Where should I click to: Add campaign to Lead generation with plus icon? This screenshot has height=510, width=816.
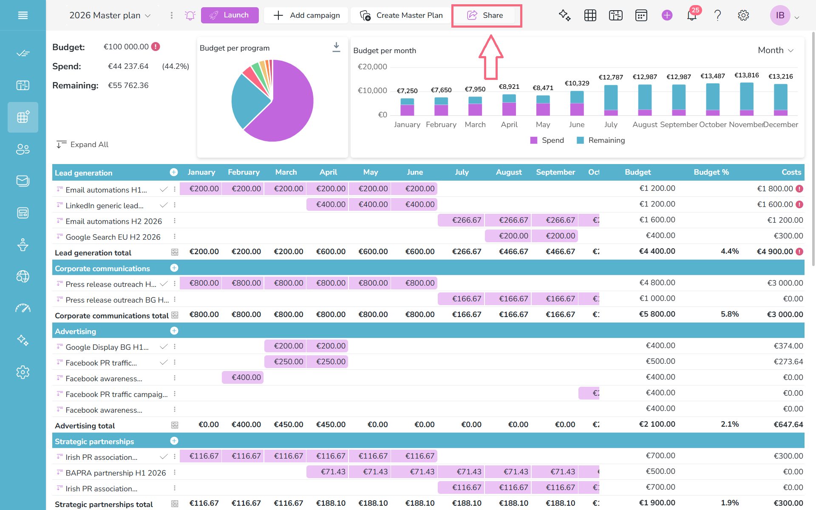coord(174,172)
